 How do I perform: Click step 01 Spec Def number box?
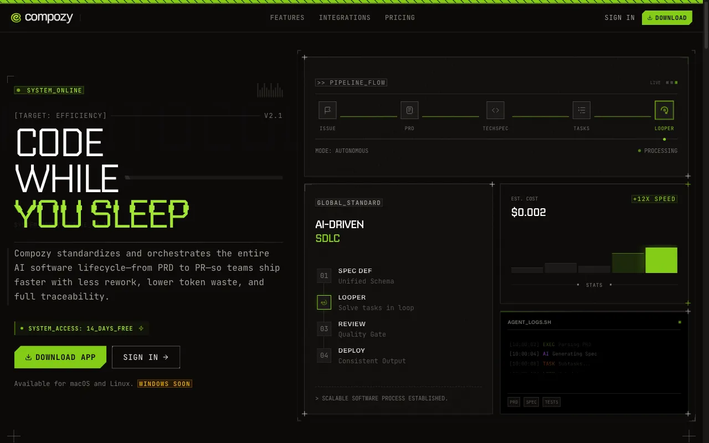pyautogui.click(x=324, y=276)
